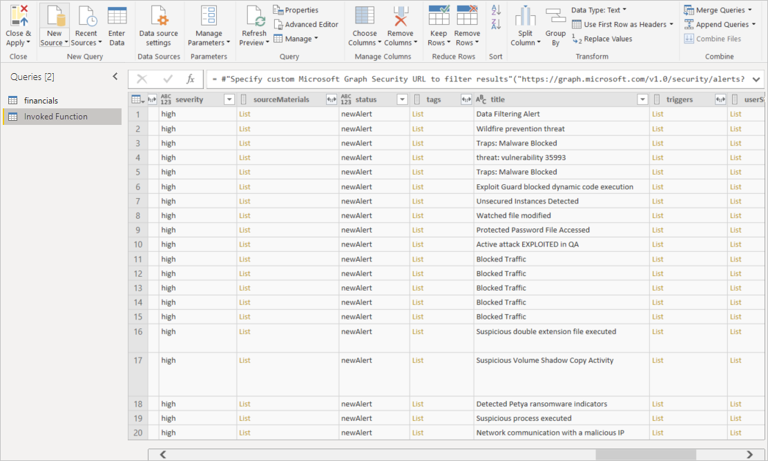Click the Refresh Preview icon
The height and width of the screenshot is (461, 768).
[254, 17]
